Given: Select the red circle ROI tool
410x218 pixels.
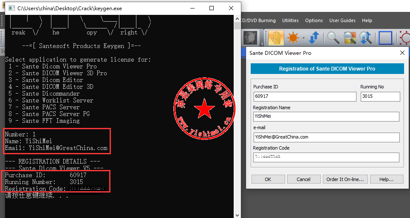Looking at the screenshot, I should [404, 38].
